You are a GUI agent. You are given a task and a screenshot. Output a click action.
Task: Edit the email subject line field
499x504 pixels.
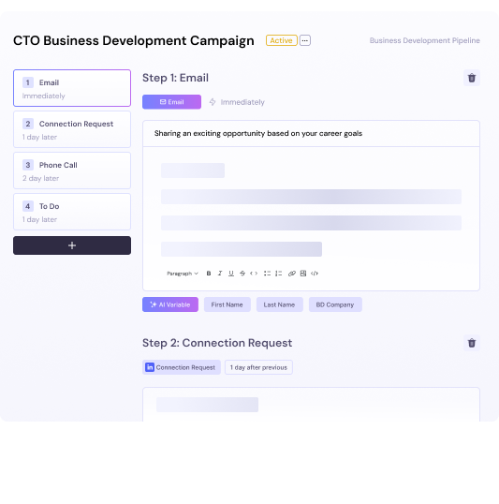point(311,133)
